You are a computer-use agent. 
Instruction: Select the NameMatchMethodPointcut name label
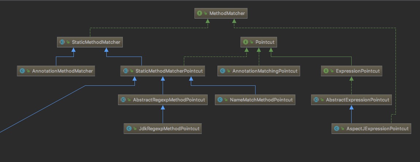tap(261, 100)
